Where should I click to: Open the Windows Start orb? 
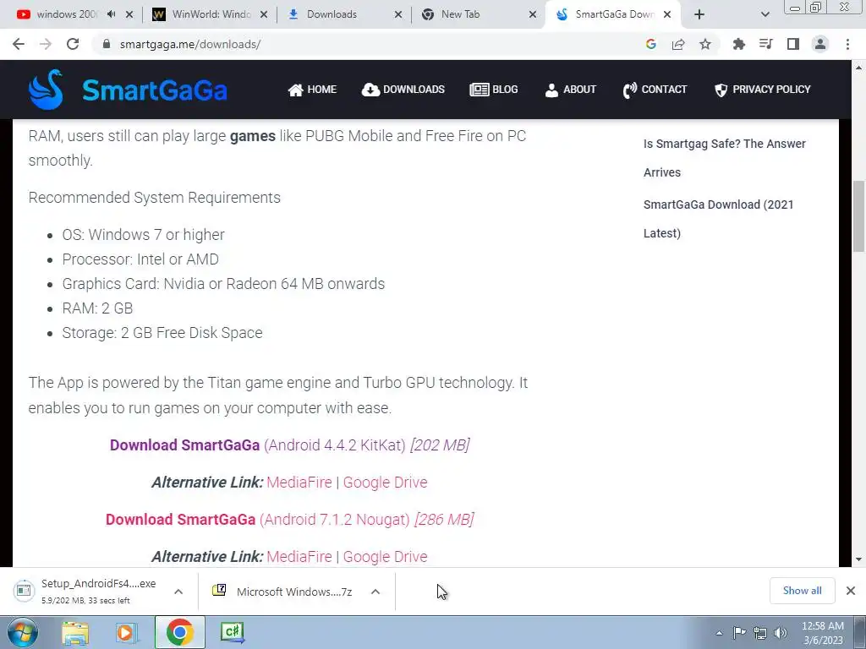[x=22, y=632]
